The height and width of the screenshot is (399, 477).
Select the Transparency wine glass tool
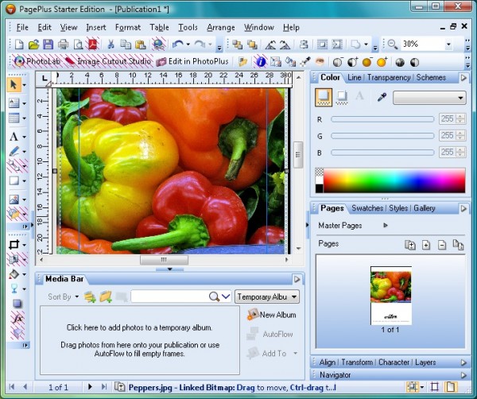tap(14, 289)
